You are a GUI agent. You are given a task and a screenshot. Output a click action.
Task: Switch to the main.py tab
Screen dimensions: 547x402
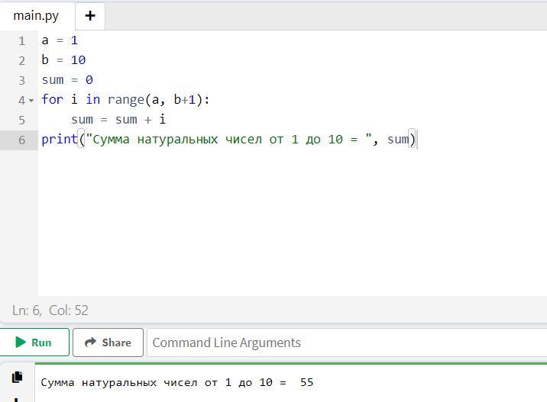tap(36, 15)
